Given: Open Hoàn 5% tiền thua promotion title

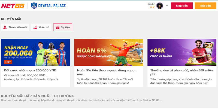Looking at the screenshot, I should pos(107,72).
